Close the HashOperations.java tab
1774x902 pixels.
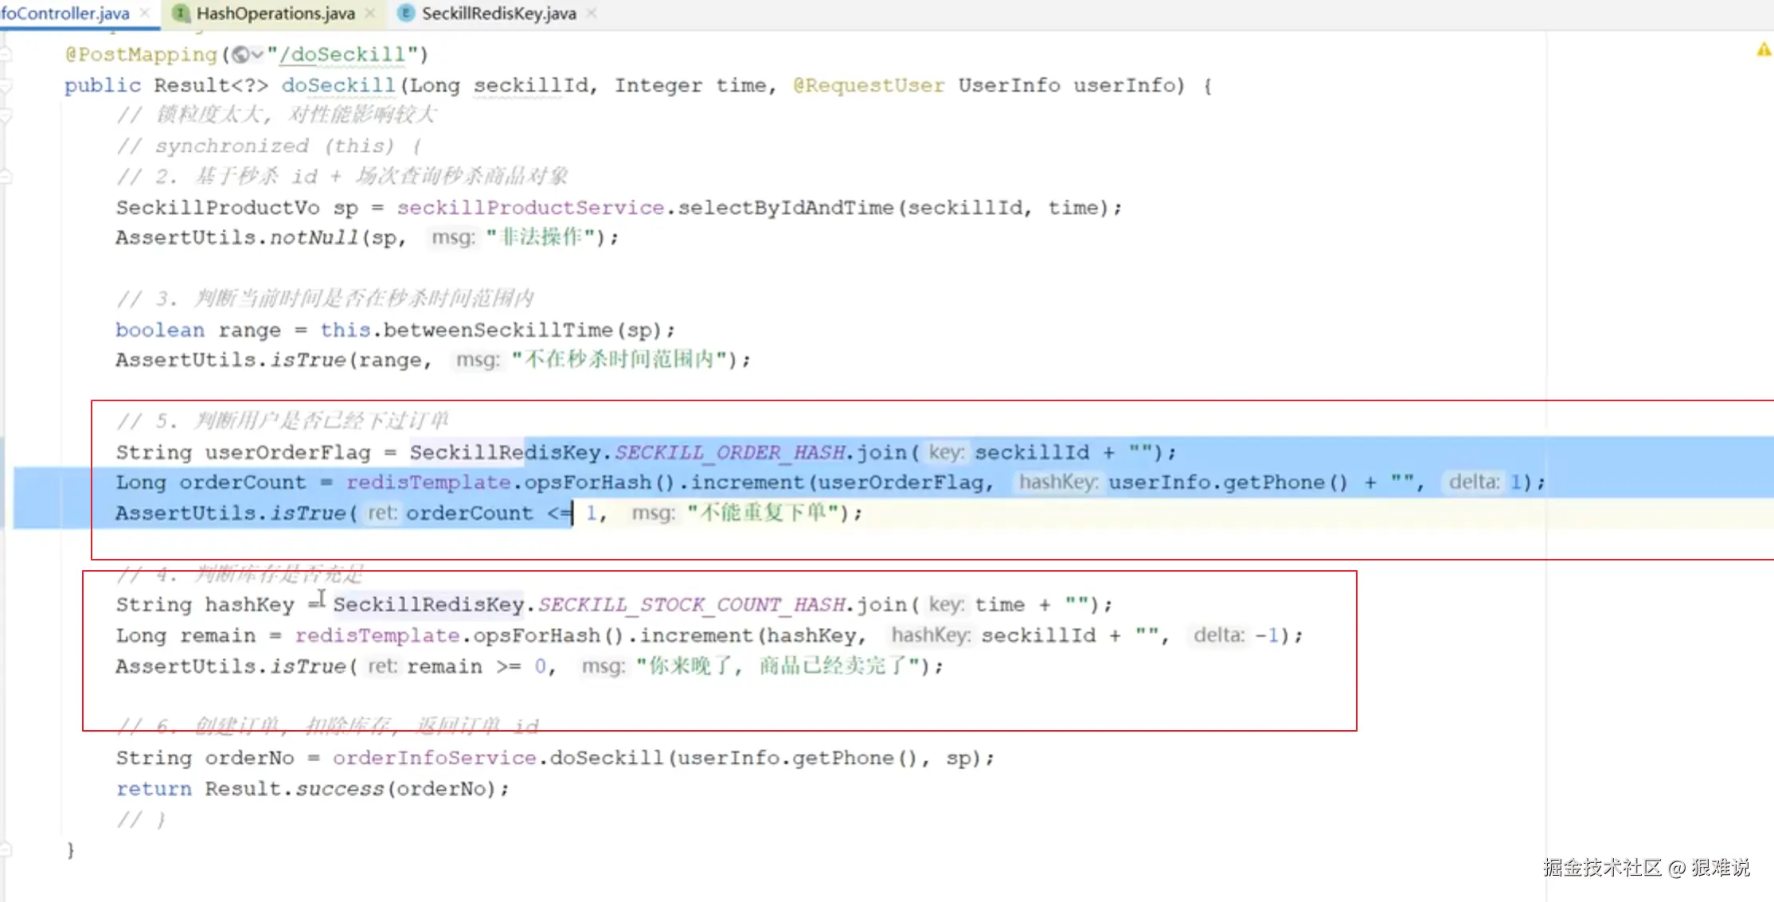[x=370, y=13]
